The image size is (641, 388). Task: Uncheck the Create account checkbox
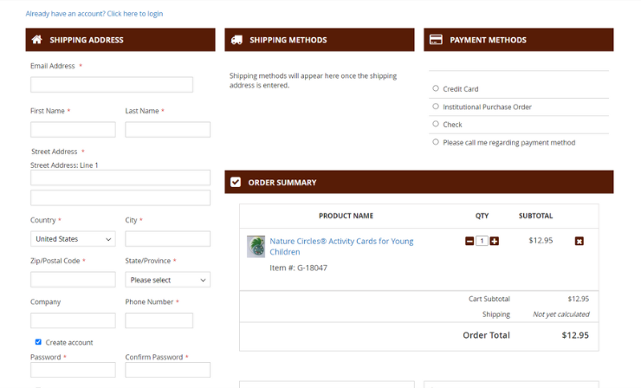pyautogui.click(x=38, y=342)
